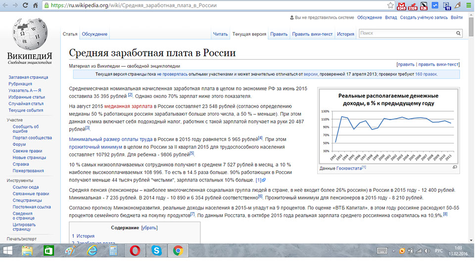This screenshot has width=475, height=267.
Task: Open the История tab
Action: tap(345, 34)
